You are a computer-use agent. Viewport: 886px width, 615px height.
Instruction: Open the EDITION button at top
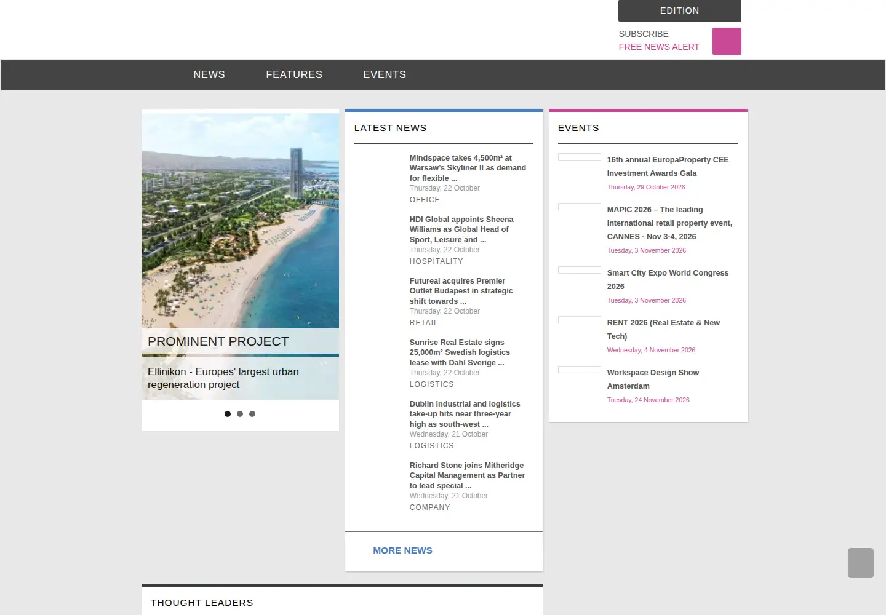[x=679, y=10]
